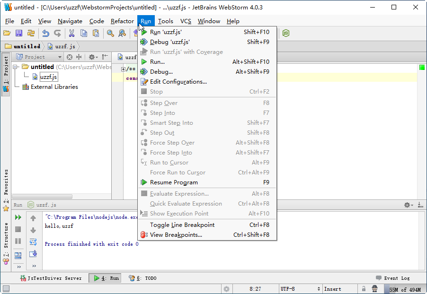
Task: Click the Paste toolbar icon
Action: click(x=96, y=33)
